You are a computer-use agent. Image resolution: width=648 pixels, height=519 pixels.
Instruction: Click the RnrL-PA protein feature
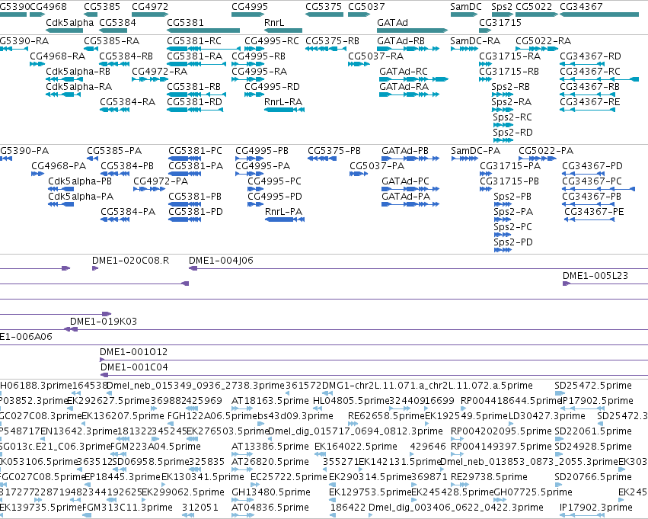285,219
